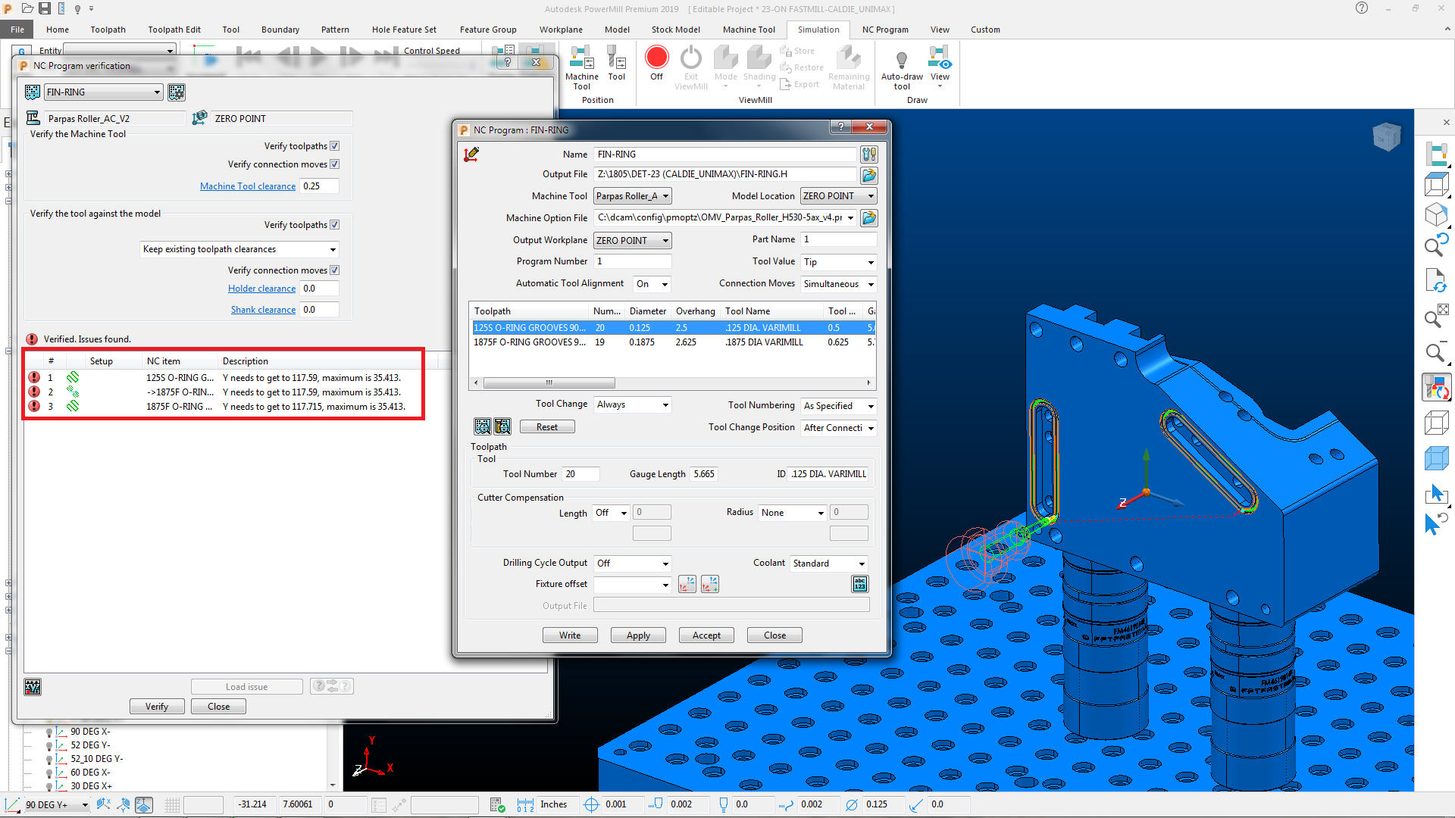The image size is (1455, 818).
Task: Open the Automatic Tool Alignment dropdown
Action: pos(652,284)
